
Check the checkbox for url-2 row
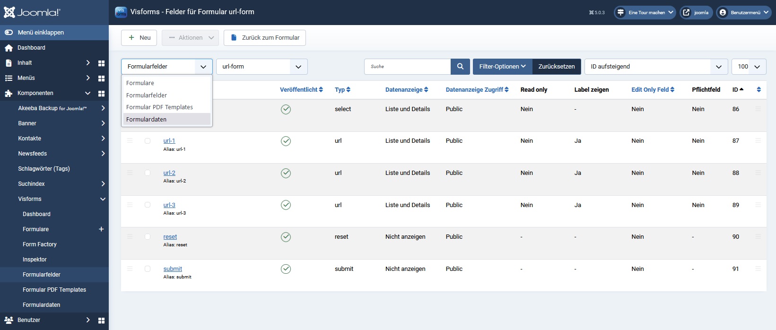(x=148, y=173)
